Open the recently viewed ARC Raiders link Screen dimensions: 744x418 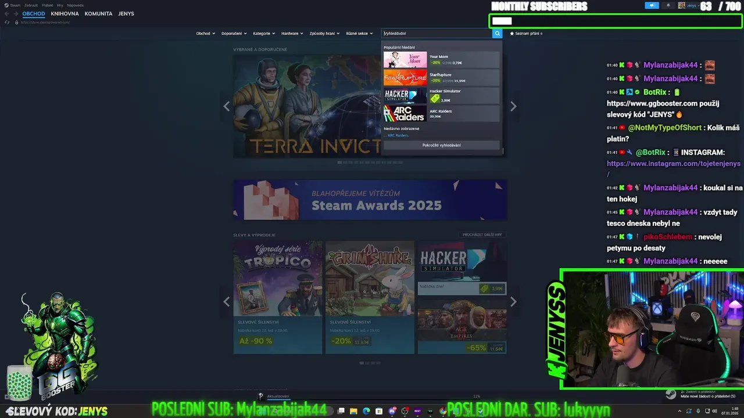398,135
